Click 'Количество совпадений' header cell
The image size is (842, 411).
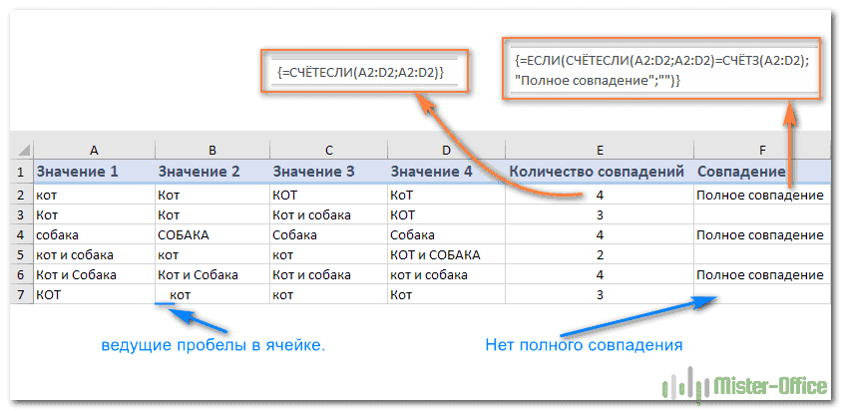599,172
